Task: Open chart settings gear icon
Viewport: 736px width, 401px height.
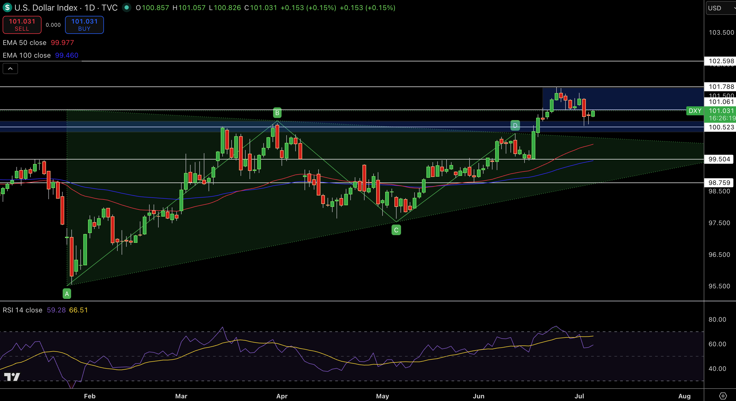Action: 723,396
